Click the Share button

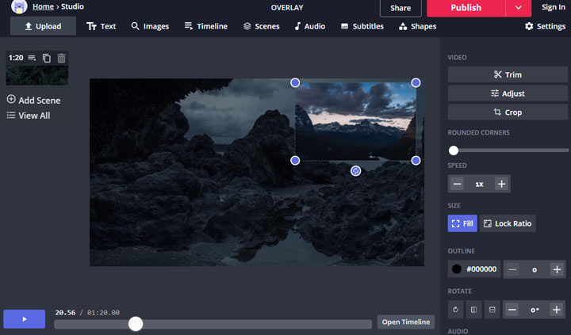tap(400, 8)
